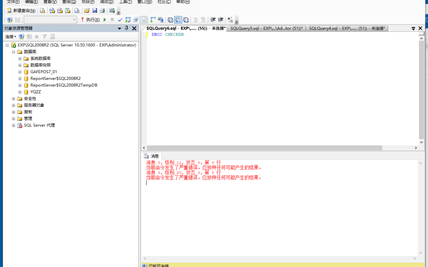Toggle Results to Grid mode
Viewport: 428px width, 267px height.
178,20
